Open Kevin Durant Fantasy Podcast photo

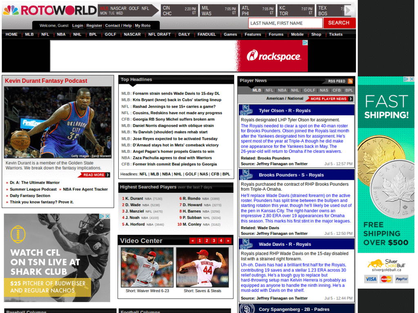tap(58, 122)
